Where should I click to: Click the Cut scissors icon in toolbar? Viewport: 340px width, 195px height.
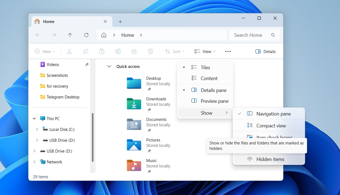69,51
